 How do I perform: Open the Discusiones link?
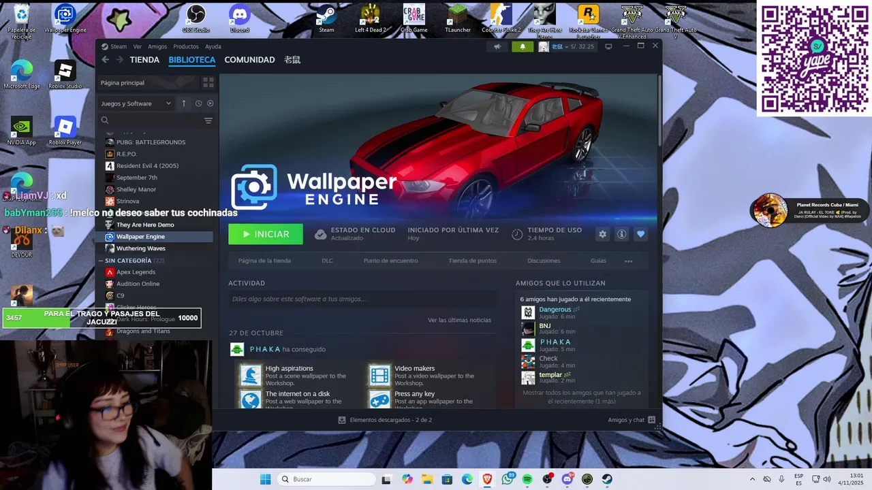point(544,261)
